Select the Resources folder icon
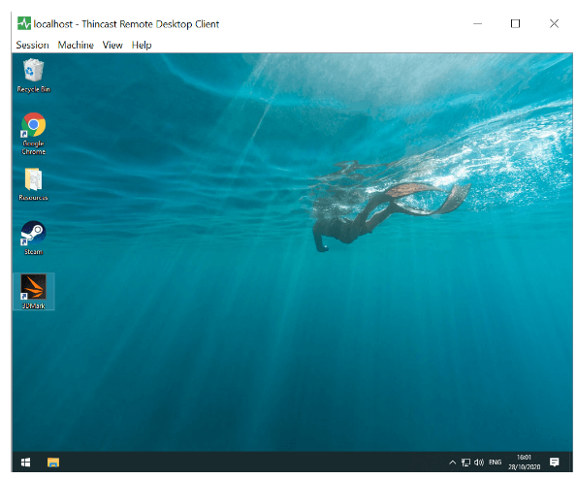Viewport: 577px width, 479px height. pyautogui.click(x=34, y=184)
